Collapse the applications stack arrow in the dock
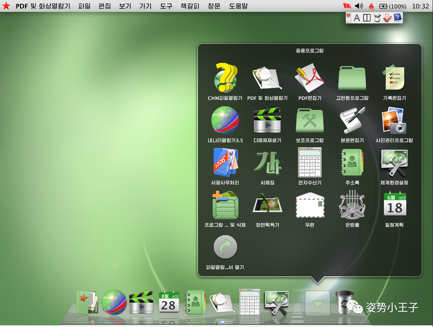This screenshot has width=433, height=327. coord(317,303)
